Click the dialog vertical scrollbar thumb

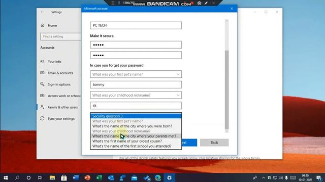point(227,90)
